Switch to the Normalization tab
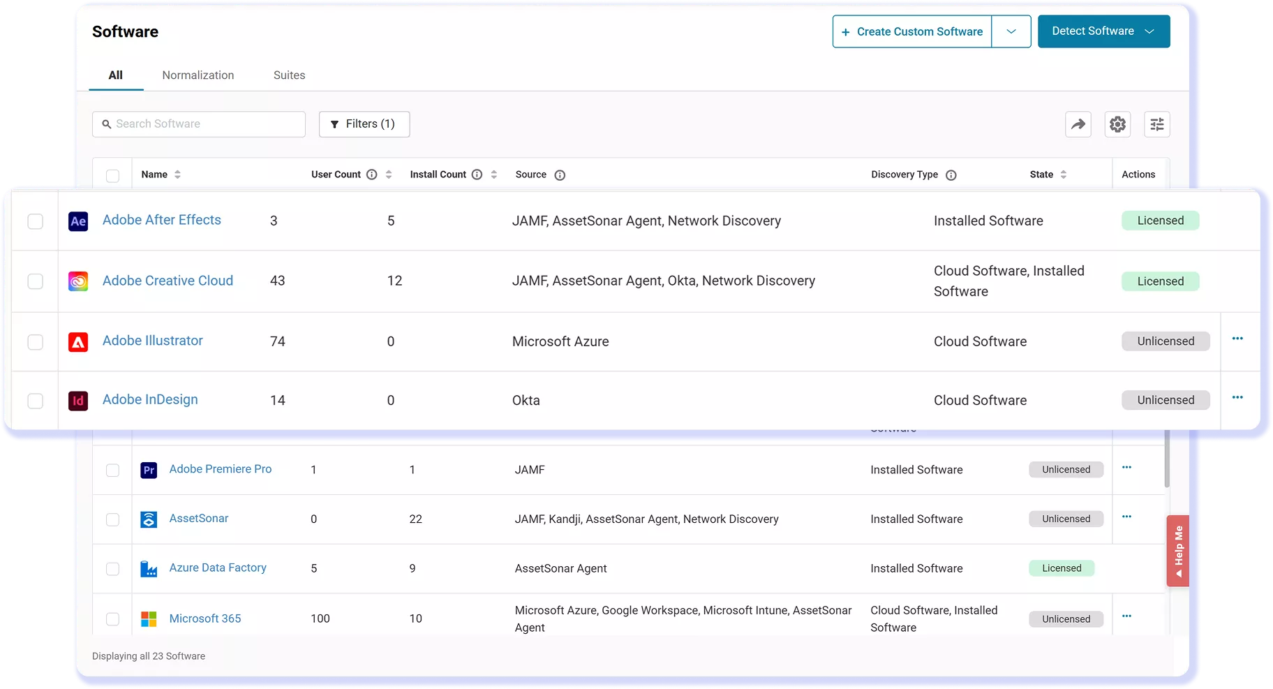This screenshot has height=689, width=1273. [198, 75]
